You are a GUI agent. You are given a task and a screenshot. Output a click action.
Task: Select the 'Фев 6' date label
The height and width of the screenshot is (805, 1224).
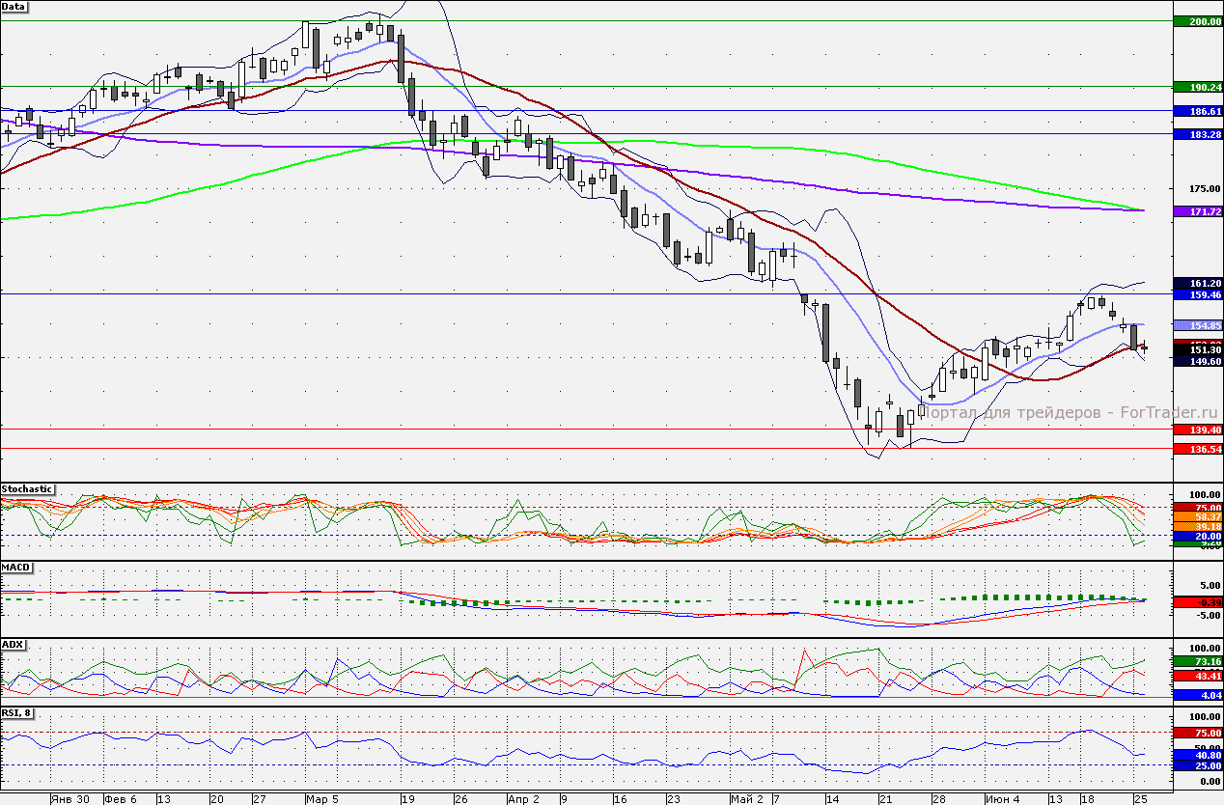click(x=120, y=799)
